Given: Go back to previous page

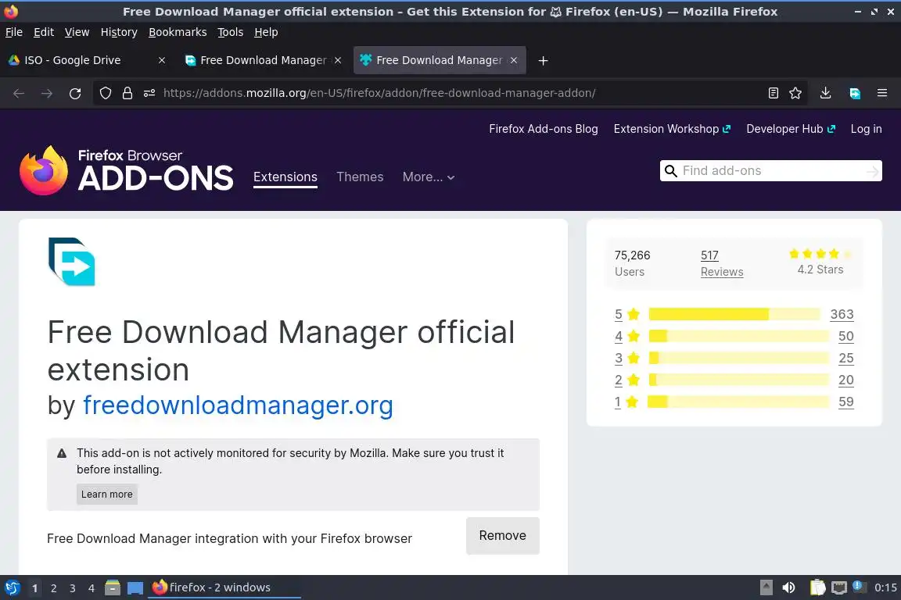Looking at the screenshot, I should click(19, 94).
